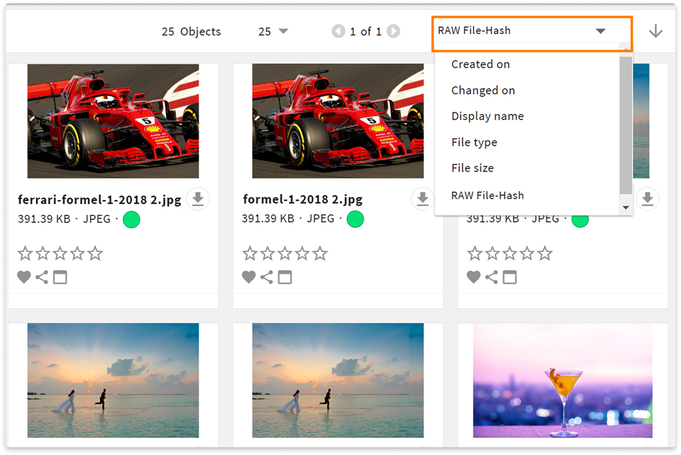This screenshot has width=681, height=455.
Task: Open the ferrari-formel-1-2018 2.jpg file name
Action: tap(99, 200)
